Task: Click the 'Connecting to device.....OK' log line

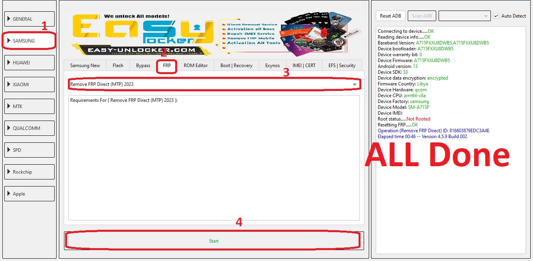Action: (406, 31)
